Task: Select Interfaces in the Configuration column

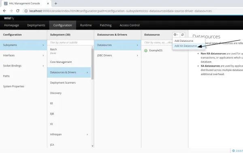Action: click(x=23, y=55)
